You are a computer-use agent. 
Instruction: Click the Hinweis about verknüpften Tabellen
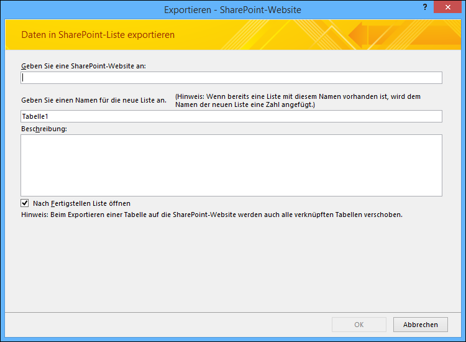click(212, 215)
